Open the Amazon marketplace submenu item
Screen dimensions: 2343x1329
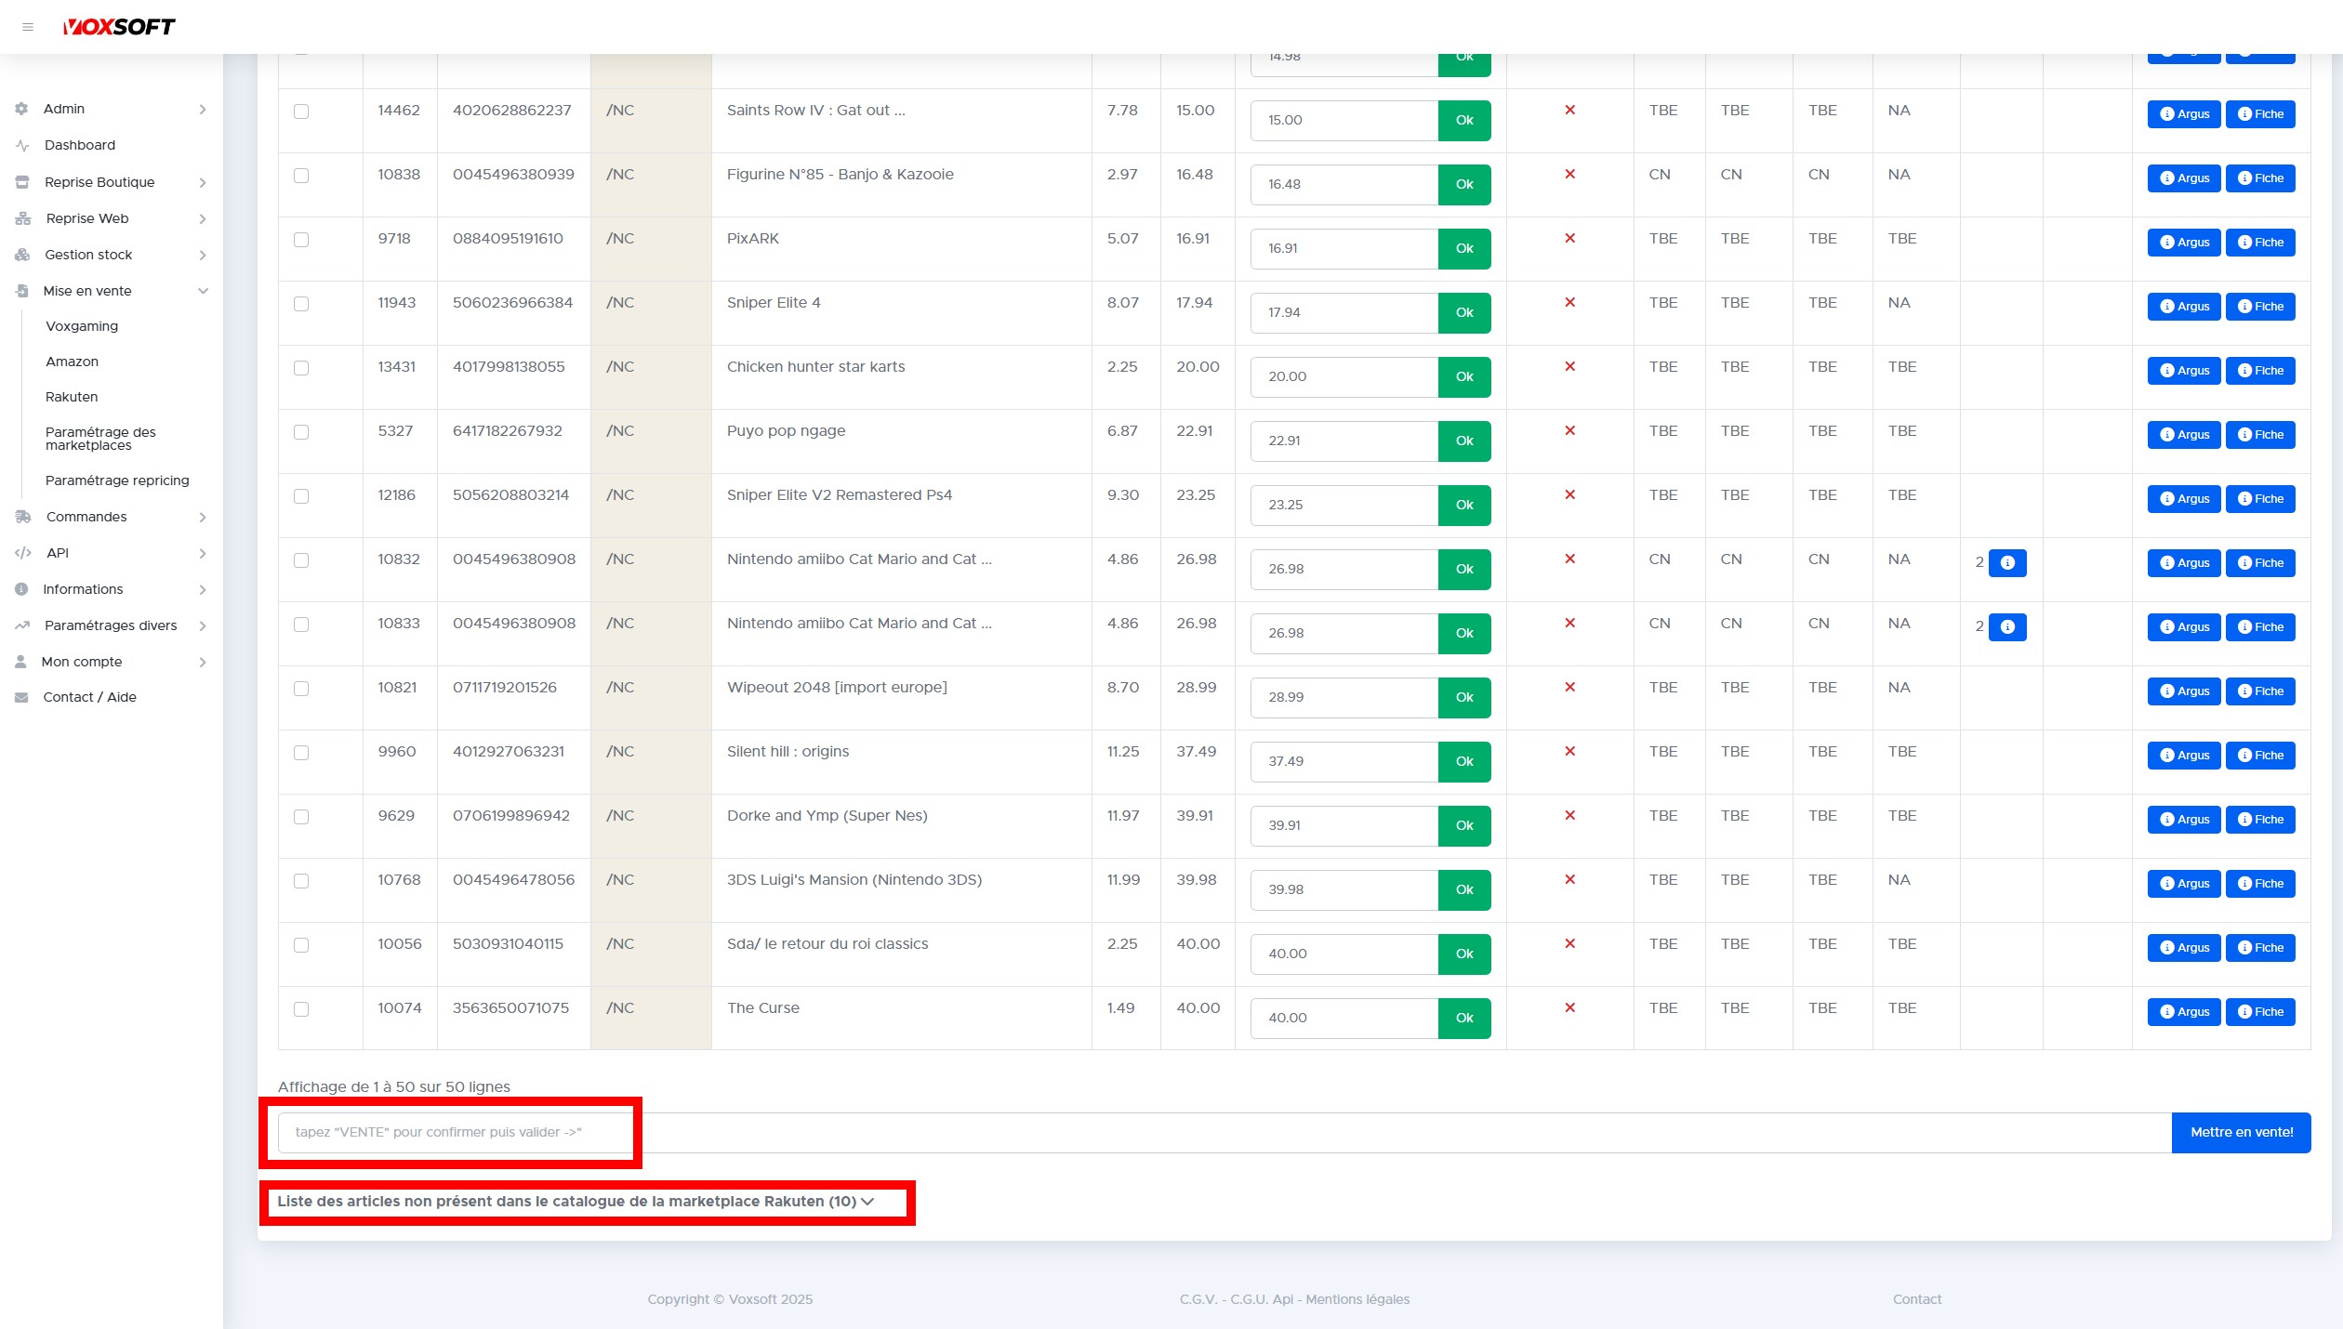tap(72, 362)
